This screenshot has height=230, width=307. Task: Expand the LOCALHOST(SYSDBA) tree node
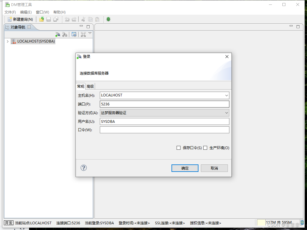7,41
